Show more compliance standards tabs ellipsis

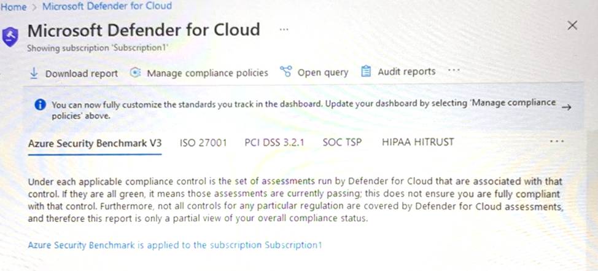(556, 142)
